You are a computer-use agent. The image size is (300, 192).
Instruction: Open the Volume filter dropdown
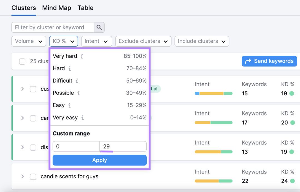(x=29, y=41)
